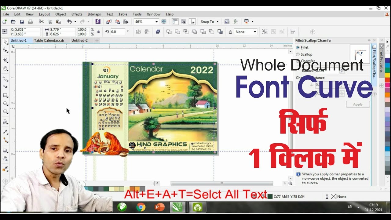This screenshot has width=391, height=220.
Task: Click the Paste clipboard icon
Action: 58,22
